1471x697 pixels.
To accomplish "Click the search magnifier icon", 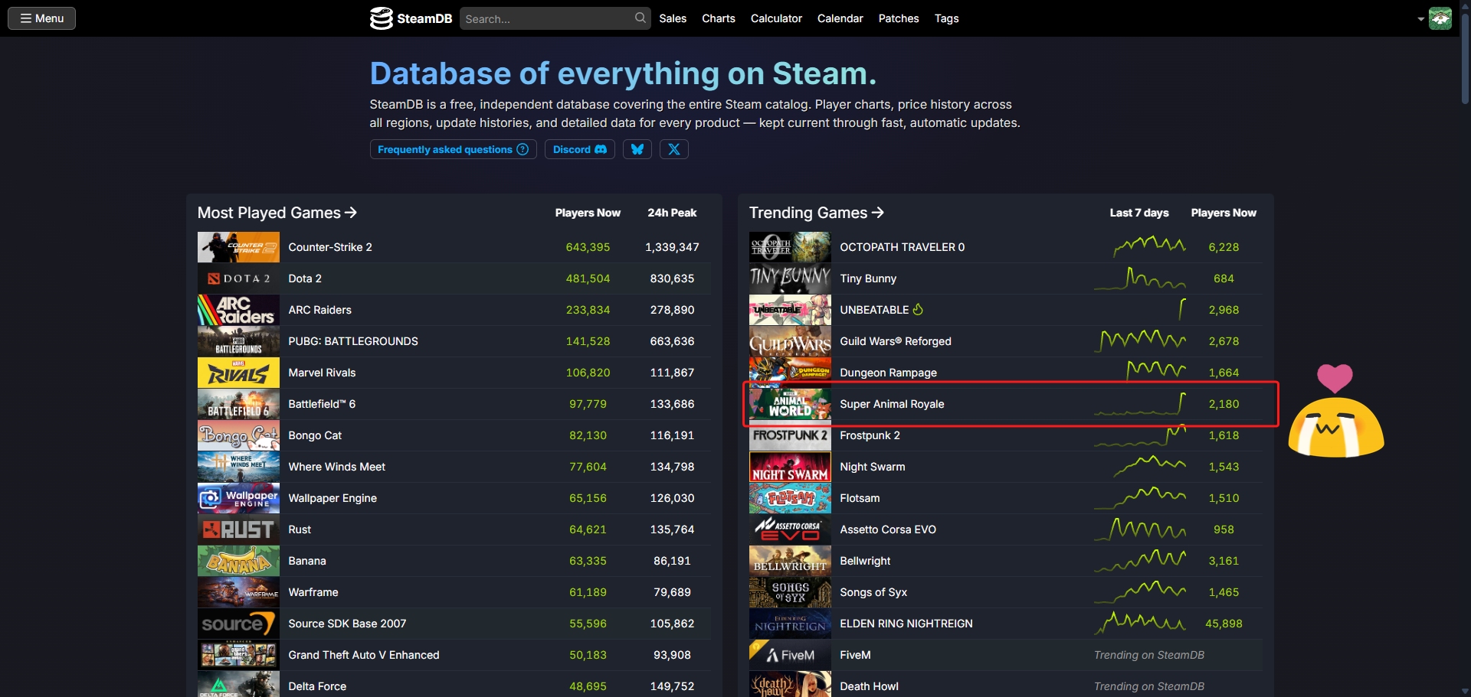I will [x=640, y=18].
